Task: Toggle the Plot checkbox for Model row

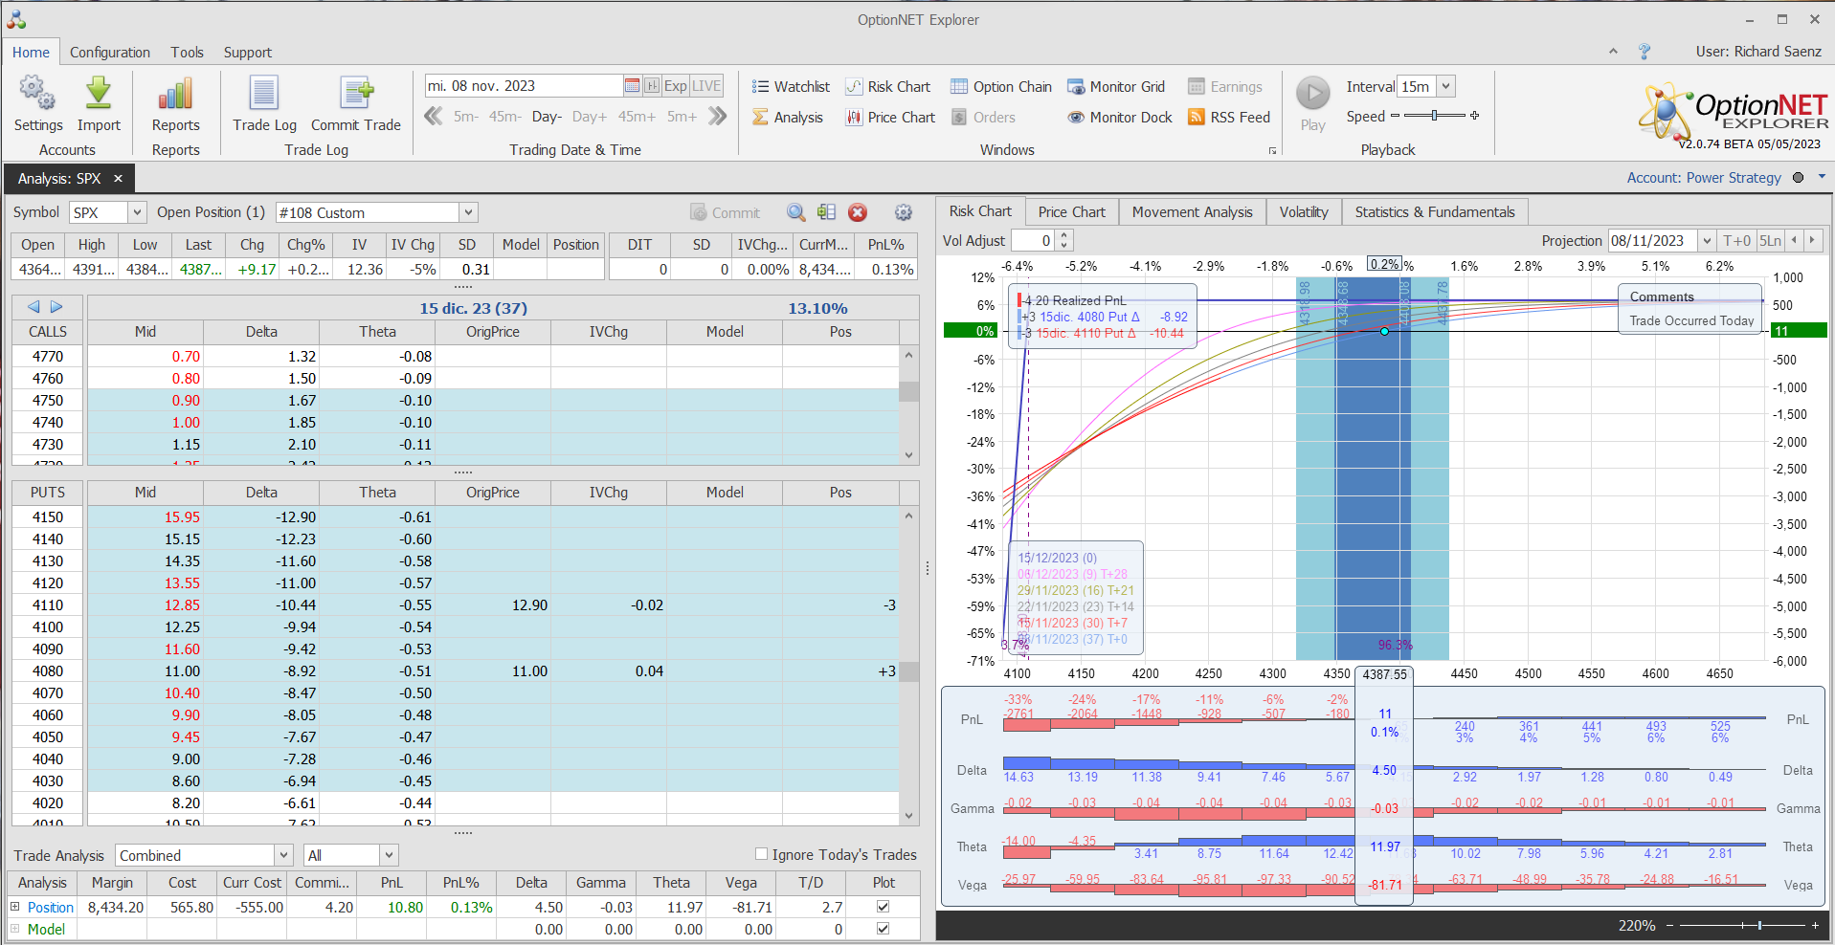Action: click(883, 929)
